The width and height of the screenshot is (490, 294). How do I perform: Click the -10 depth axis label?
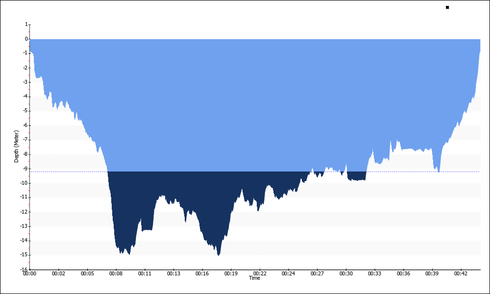(x=24, y=183)
